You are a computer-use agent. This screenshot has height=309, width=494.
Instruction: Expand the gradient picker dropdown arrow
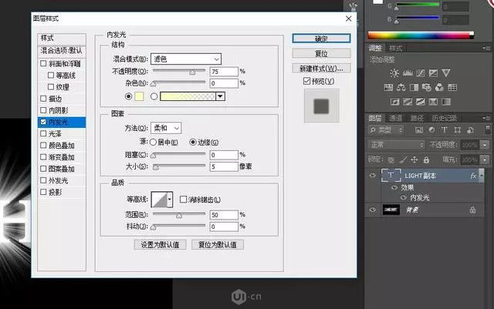pyautogui.click(x=220, y=96)
